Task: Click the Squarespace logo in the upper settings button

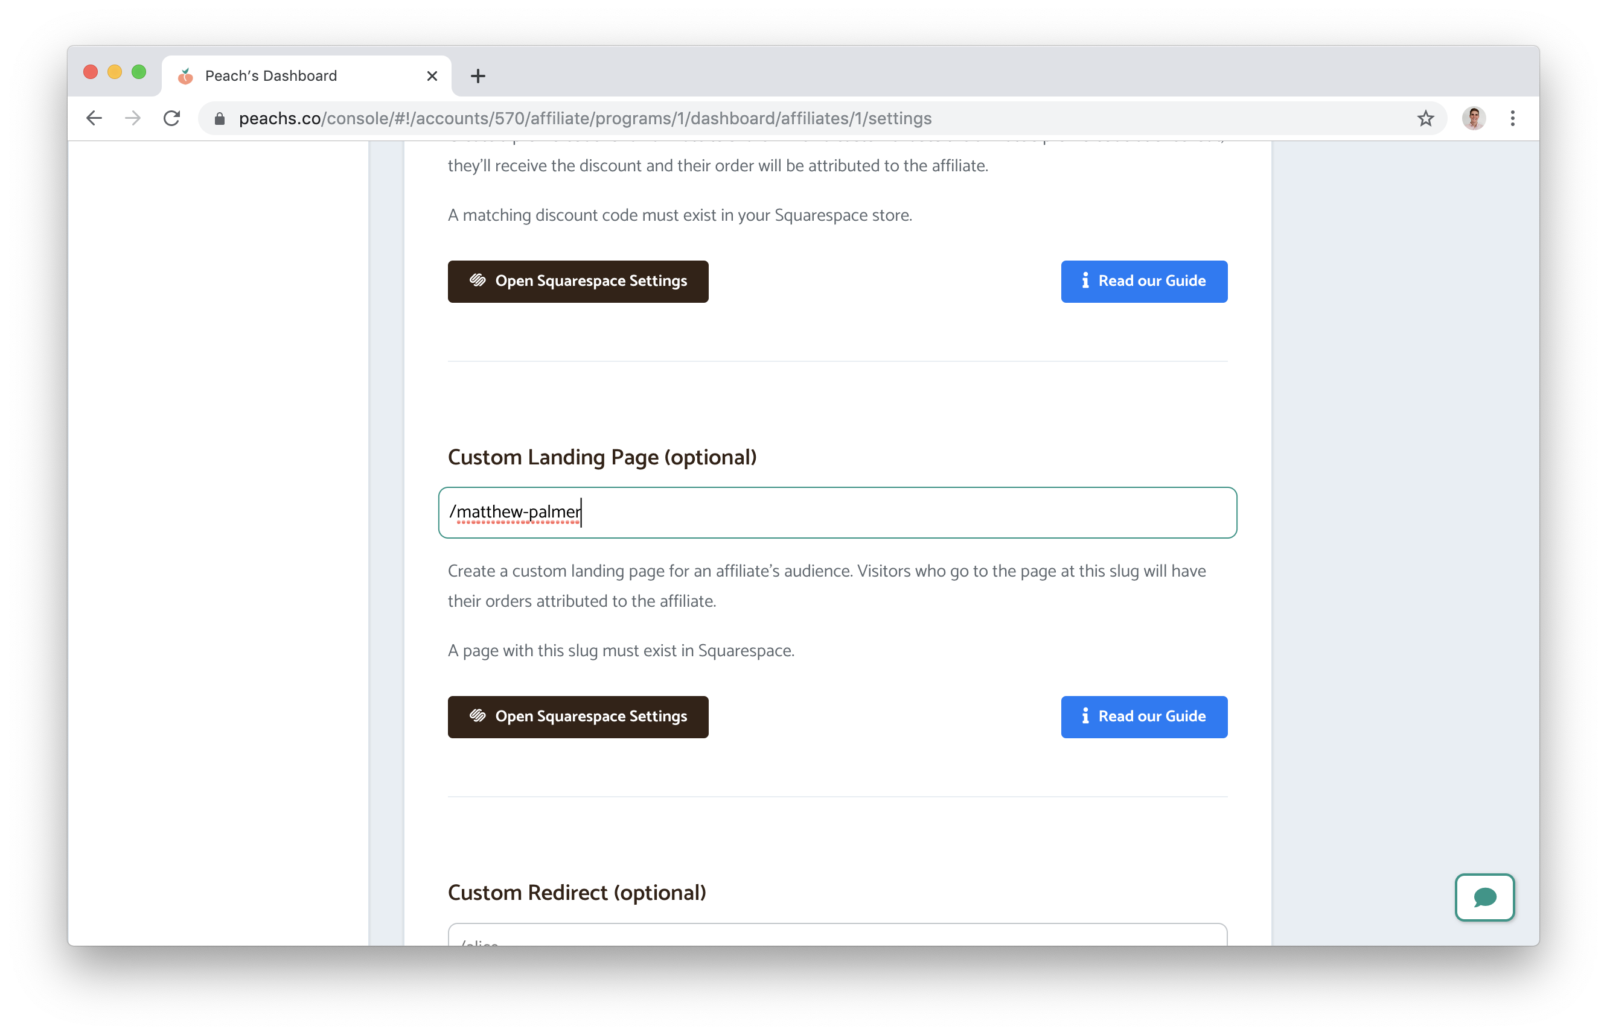Action: (479, 281)
